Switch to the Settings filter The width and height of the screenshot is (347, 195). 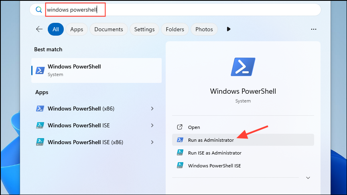144,29
